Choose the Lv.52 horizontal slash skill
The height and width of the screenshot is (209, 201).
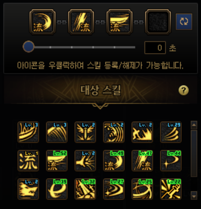coord(57,161)
